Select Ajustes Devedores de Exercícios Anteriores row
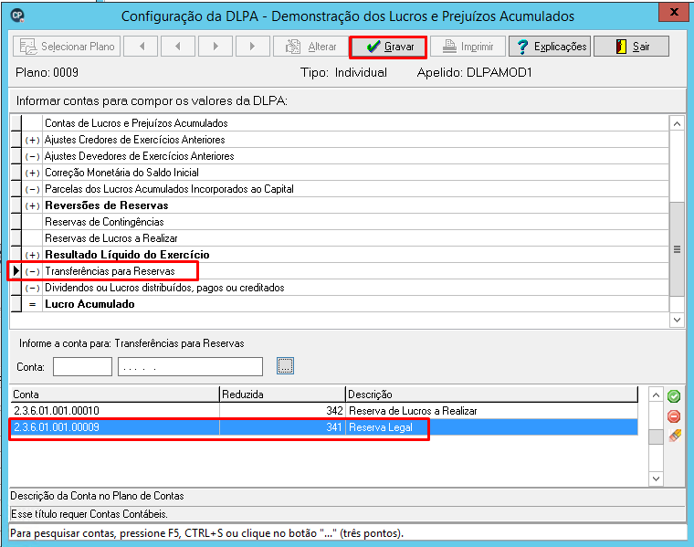This screenshot has width=694, height=547. 340,156
